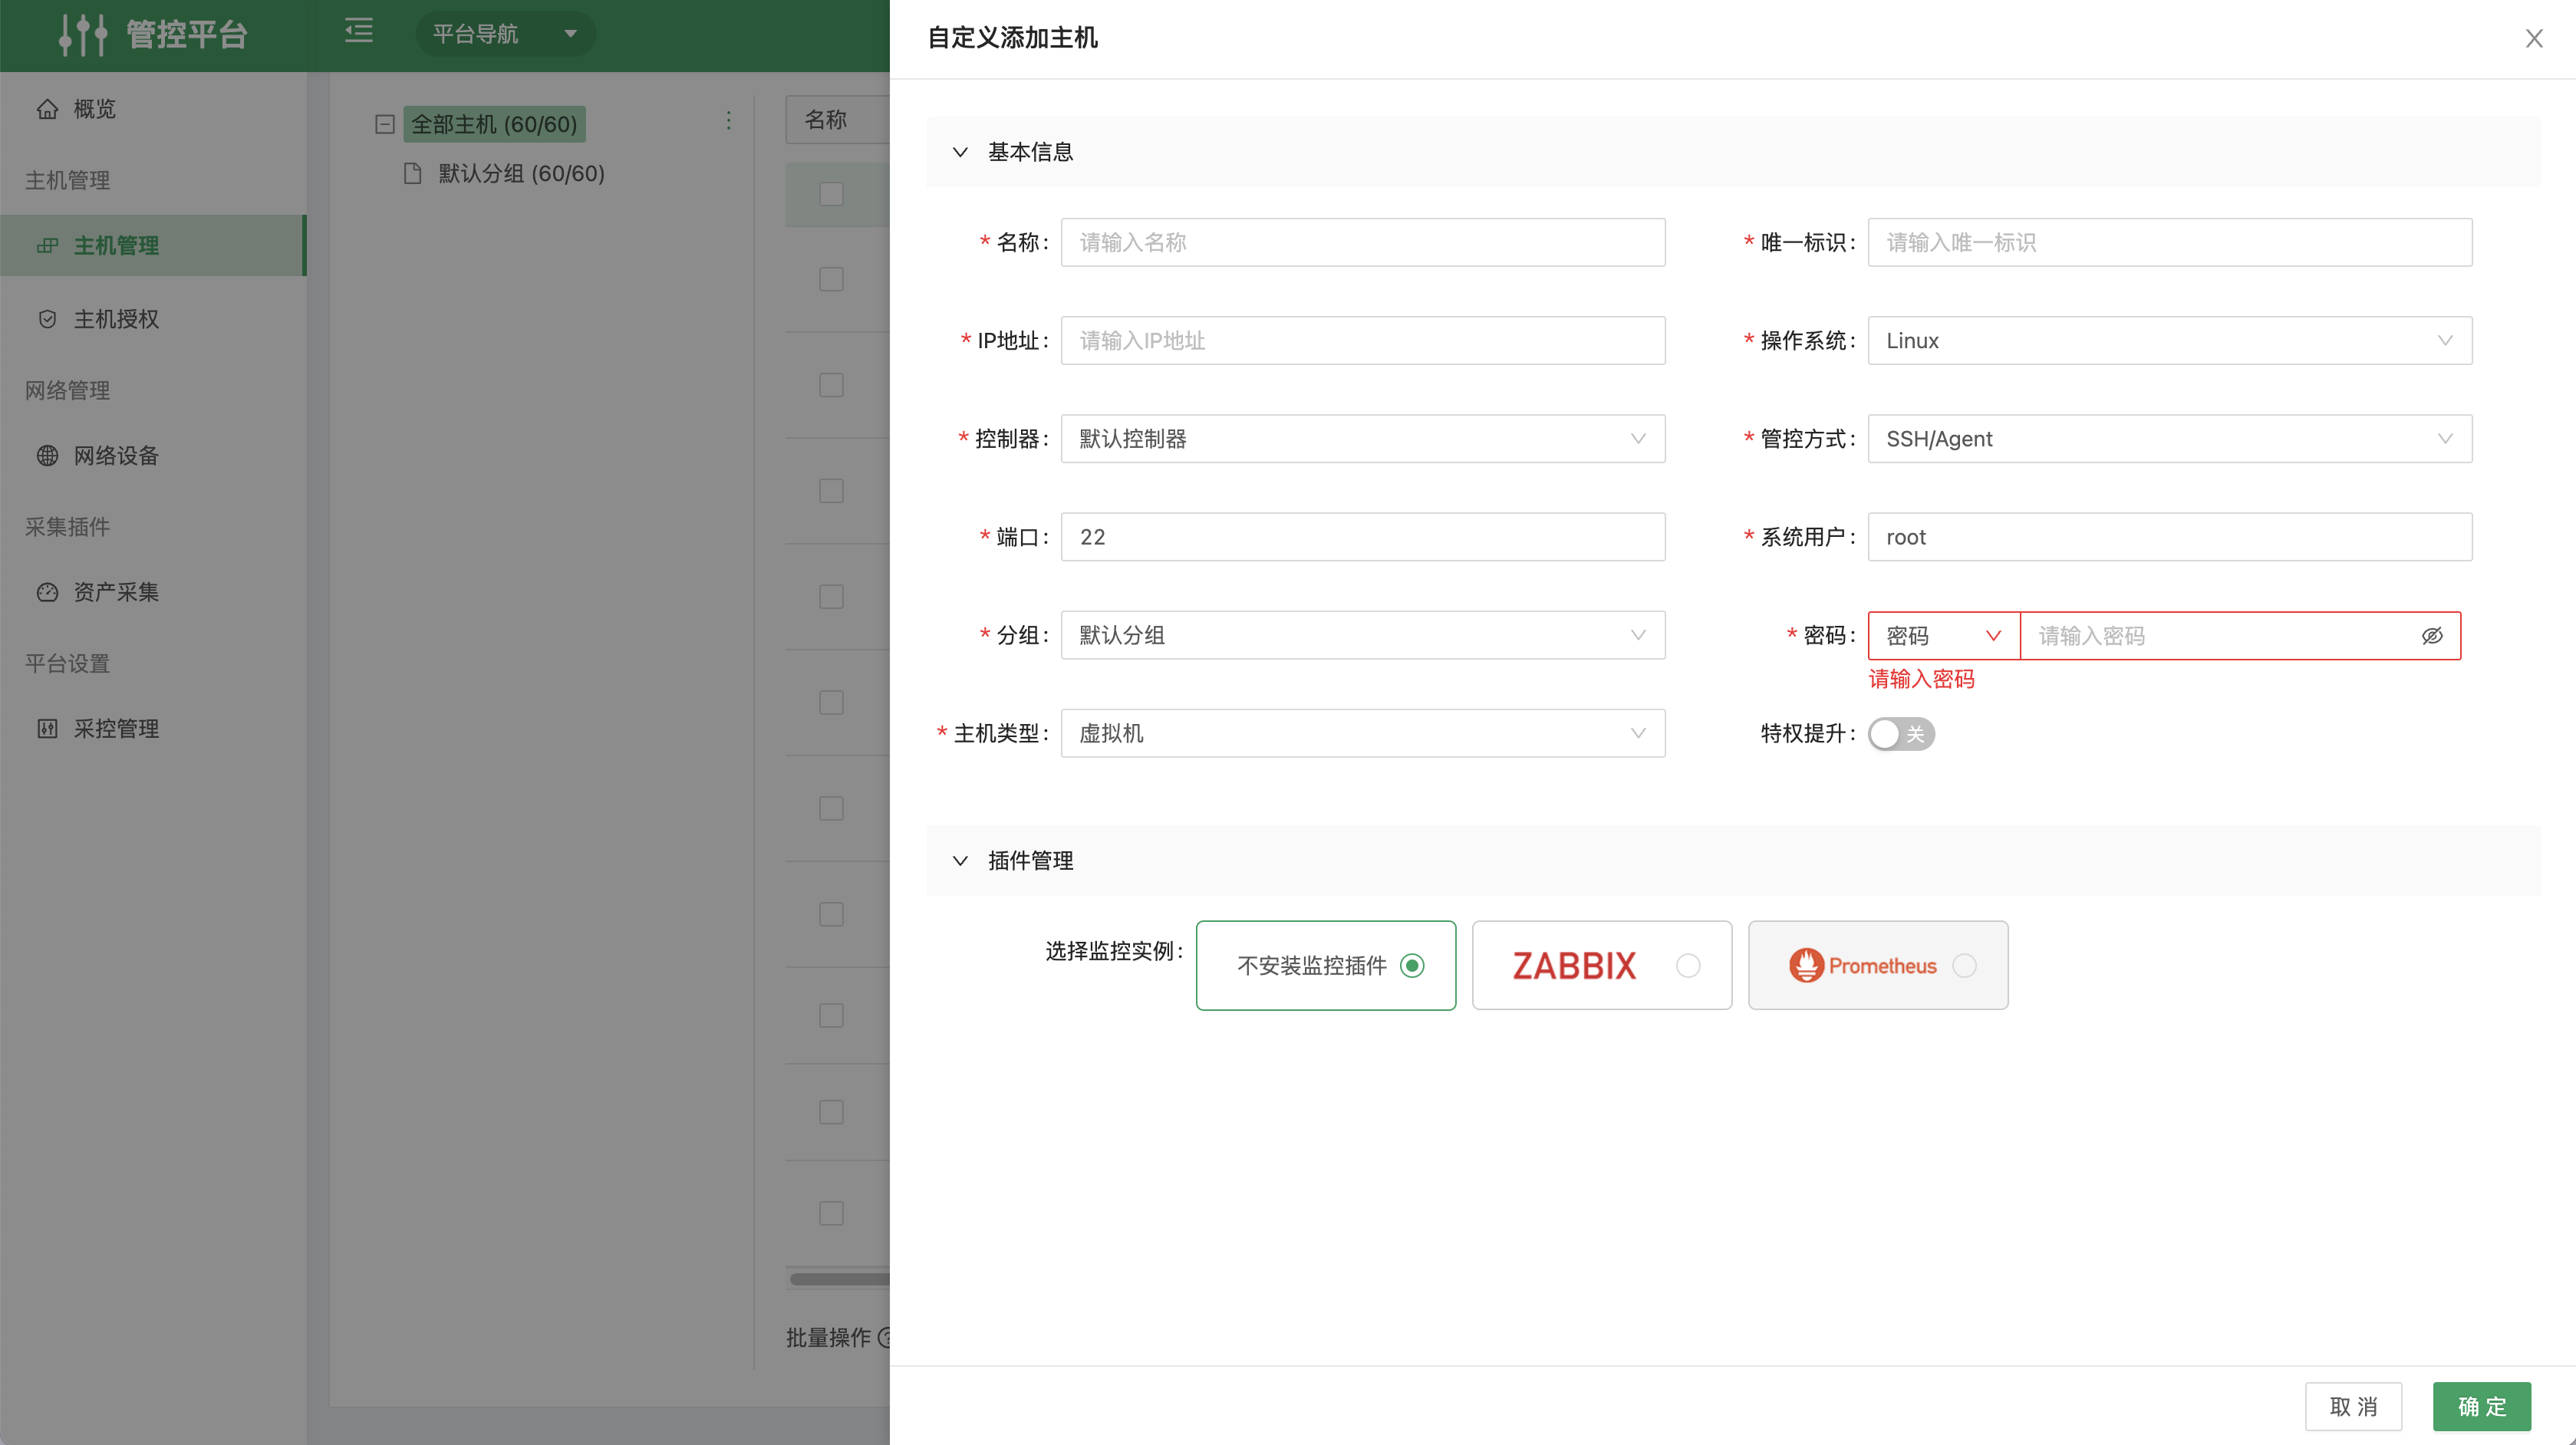Click the horizontal table scrollbar
Image resolution: width=2576 pixels, height=1445 pixels.
[839, 1278]
